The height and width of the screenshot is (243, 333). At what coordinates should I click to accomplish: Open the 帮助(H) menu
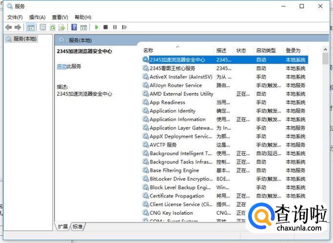click(83, 17)
